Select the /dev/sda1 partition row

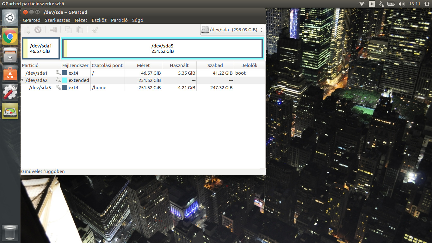click(143, 73)
